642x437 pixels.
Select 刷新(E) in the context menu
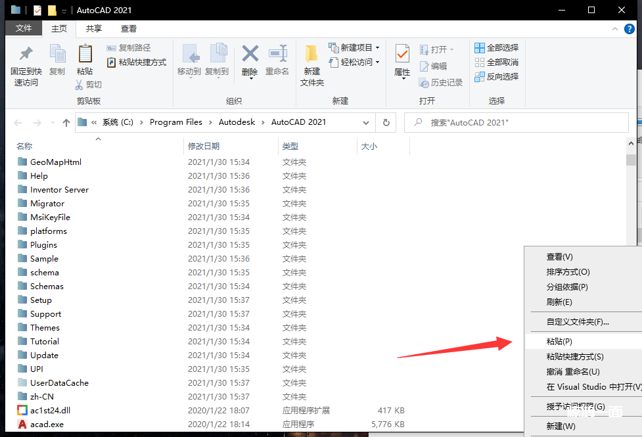pos(559,302)
